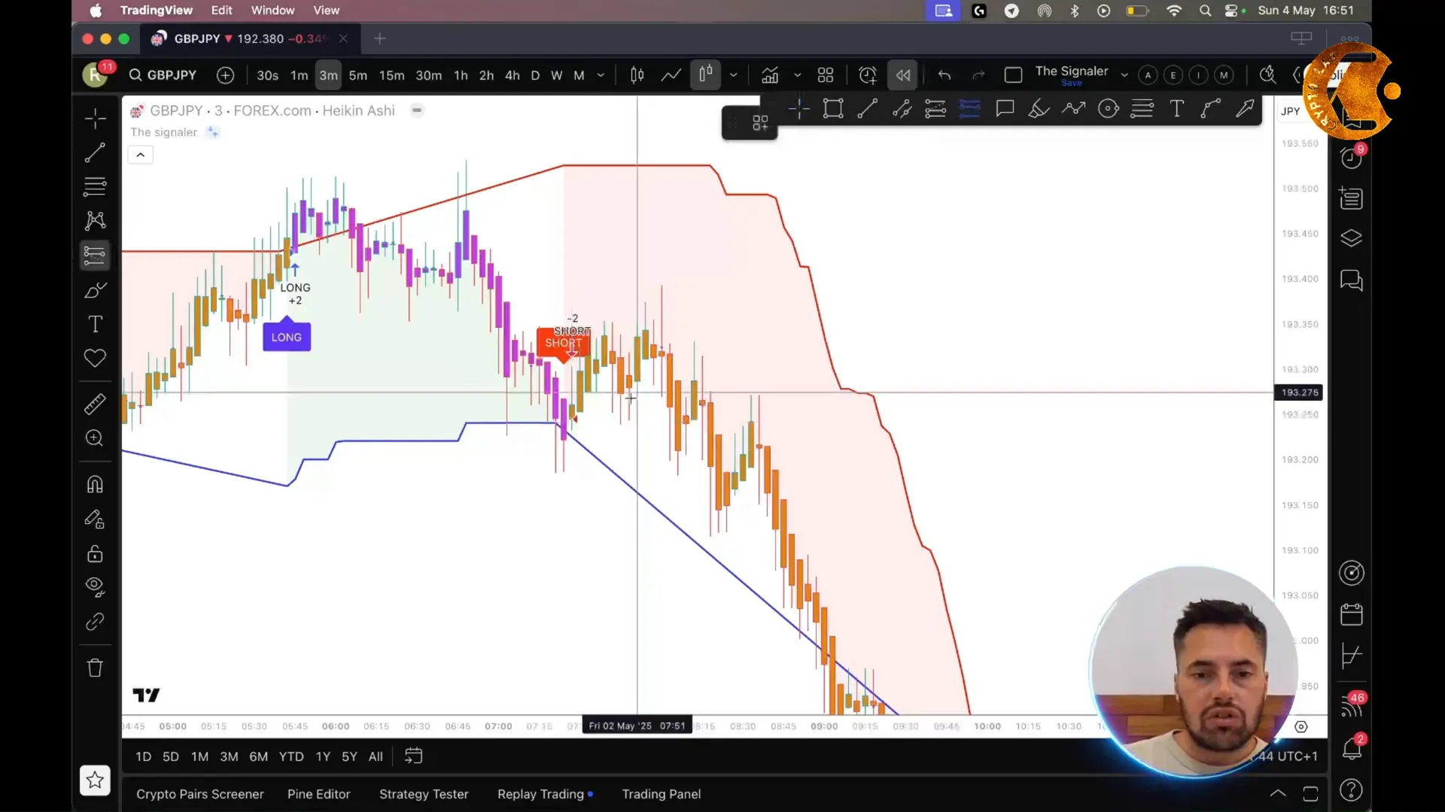Select the text tool in left sidebar

tap(95, 324)
